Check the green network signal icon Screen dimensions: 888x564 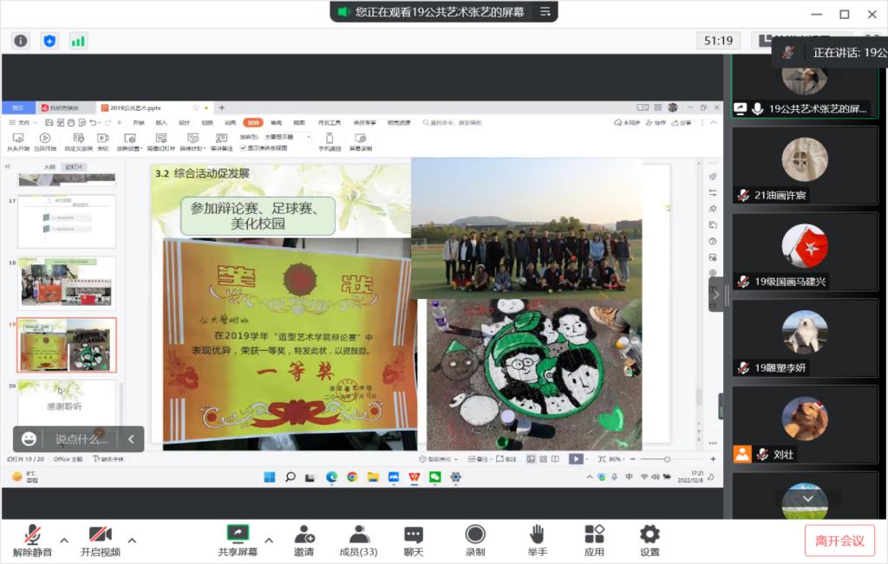[78, 41]
